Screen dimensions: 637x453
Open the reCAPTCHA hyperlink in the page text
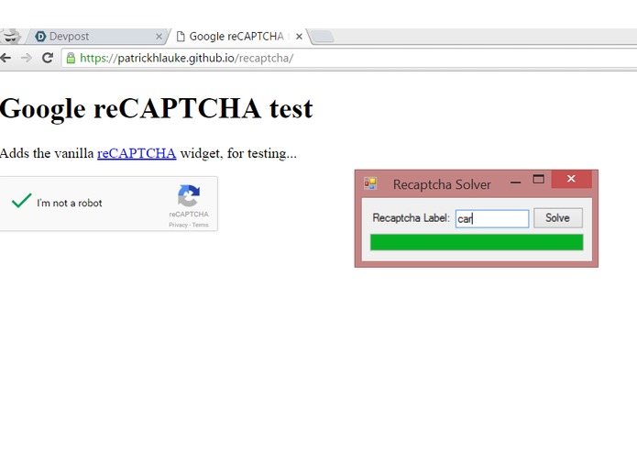(x=137, y=153)
